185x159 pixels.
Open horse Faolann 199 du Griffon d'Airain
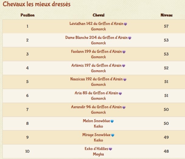96,51
